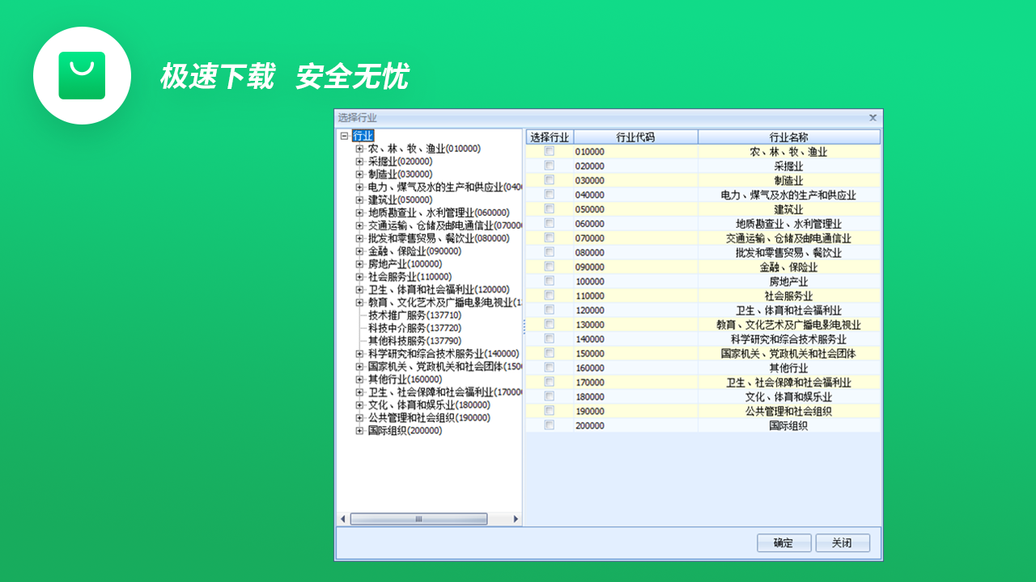
Task: Check the checkbox beside 采掘业 020000
Action: (548, 165)
